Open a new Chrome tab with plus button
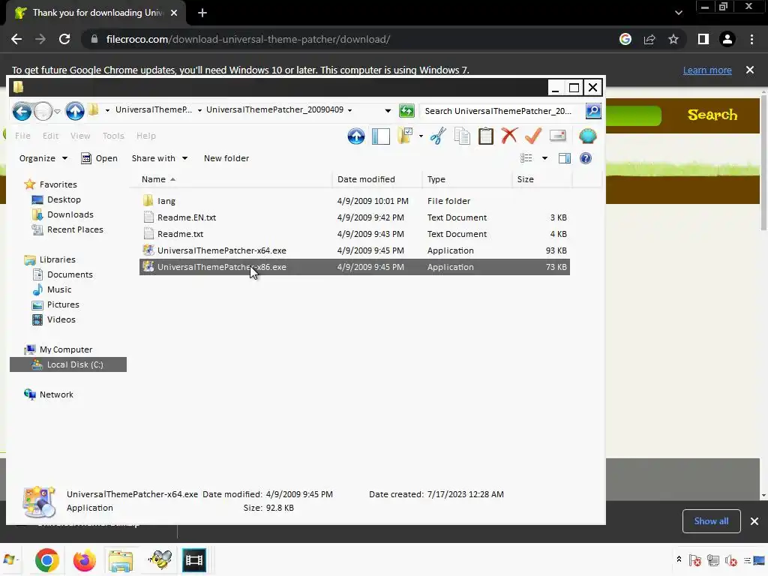 point(202,13)
